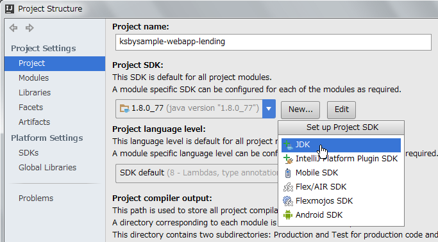
Task: Choose Flexmojos SDK from the popup
Action: click(341, 201)
